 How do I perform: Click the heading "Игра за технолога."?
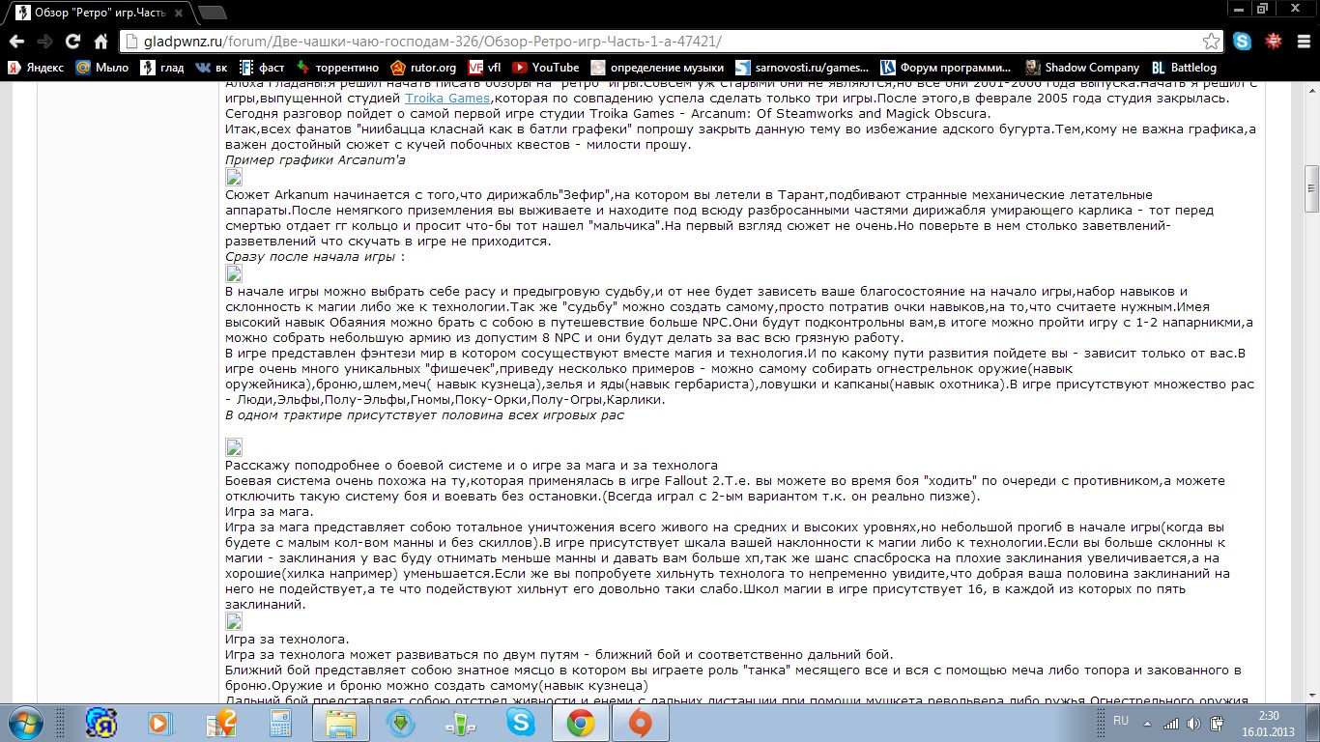pos(287,639)
